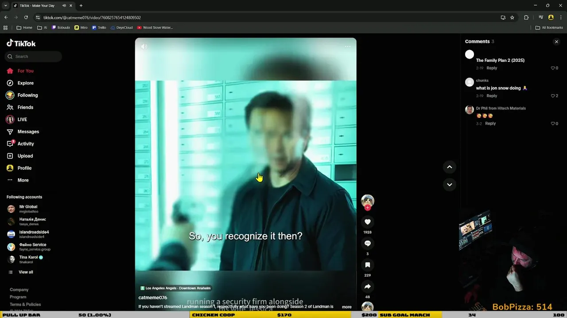This screenshot has height=318, width=567.
Task: Close the Comments panel
Action: coord(556,42)
